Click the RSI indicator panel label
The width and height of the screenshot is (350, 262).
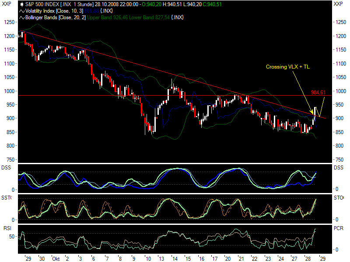pos(7,228)
